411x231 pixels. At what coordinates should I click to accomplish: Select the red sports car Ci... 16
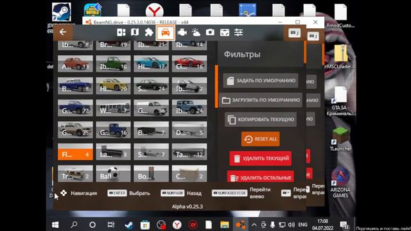click(x=189, y=64)
